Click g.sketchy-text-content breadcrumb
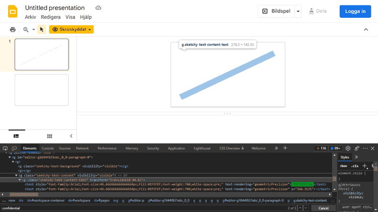This screenshot has width=378, height=212. click(x=310, y=201)
